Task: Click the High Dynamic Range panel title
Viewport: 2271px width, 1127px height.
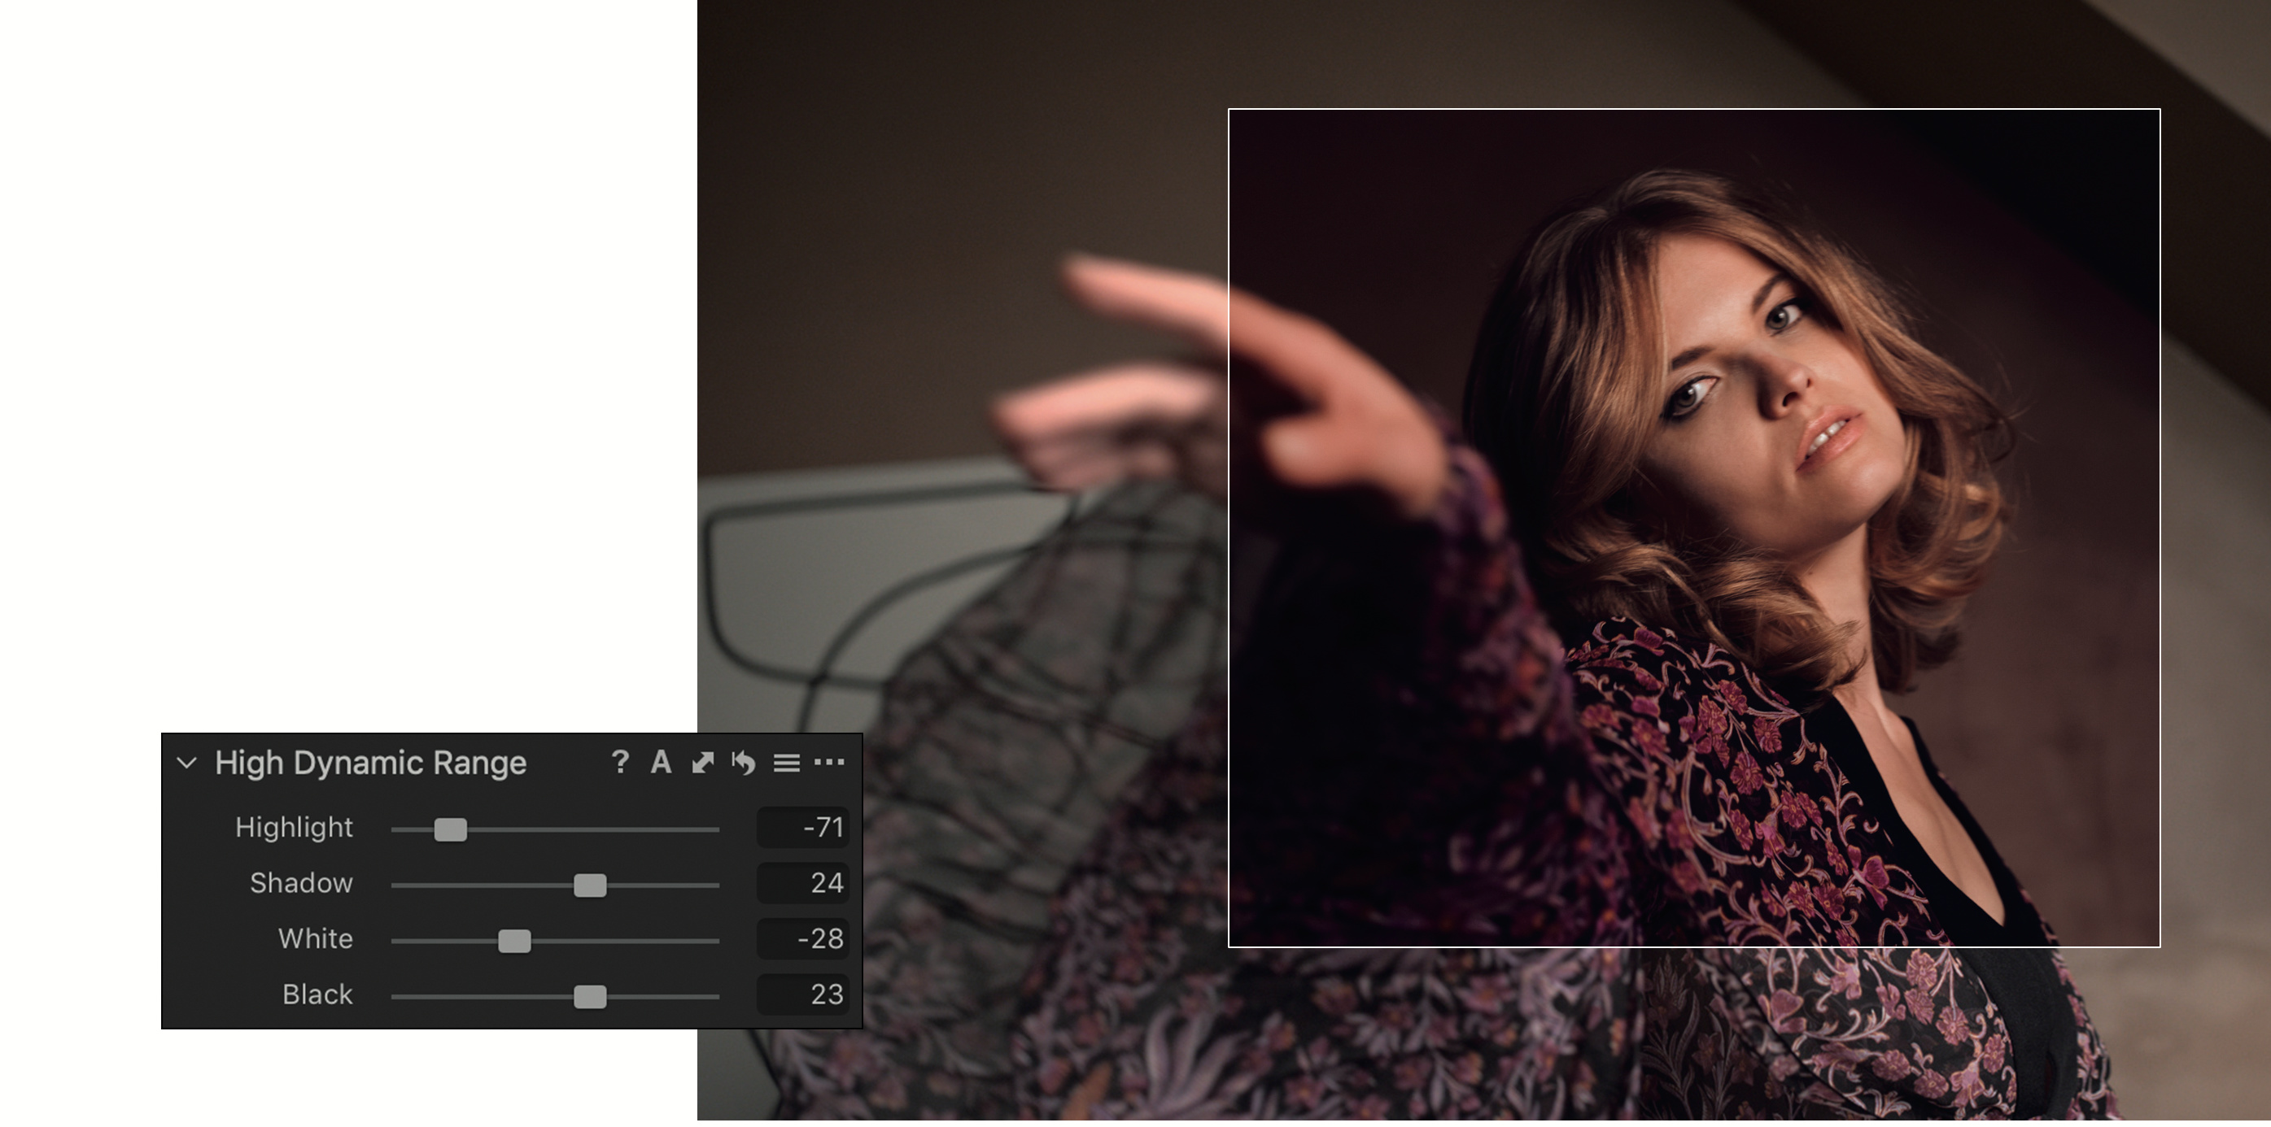Action: [370, 762]
